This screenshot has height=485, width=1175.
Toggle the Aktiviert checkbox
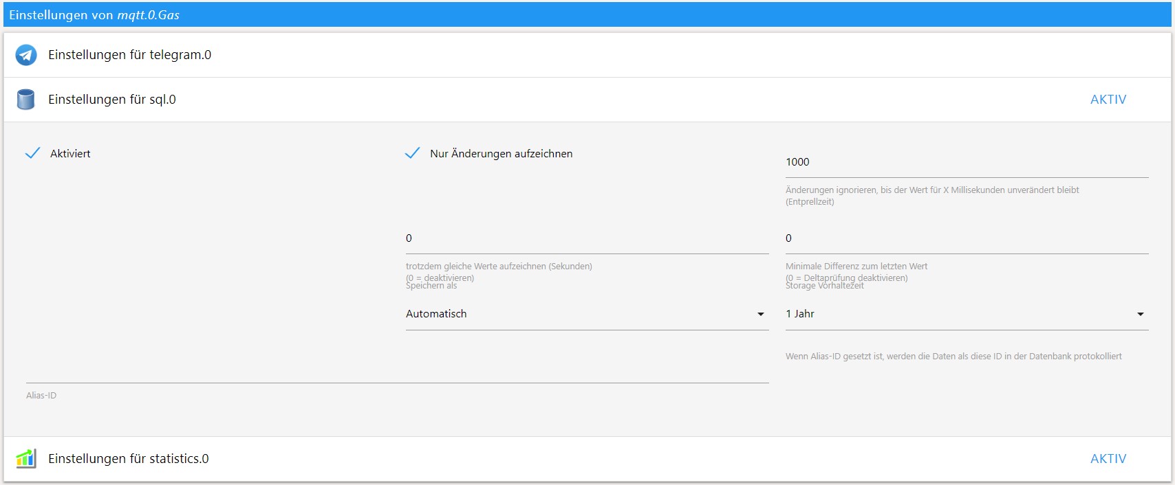click(x=32, y=153)
